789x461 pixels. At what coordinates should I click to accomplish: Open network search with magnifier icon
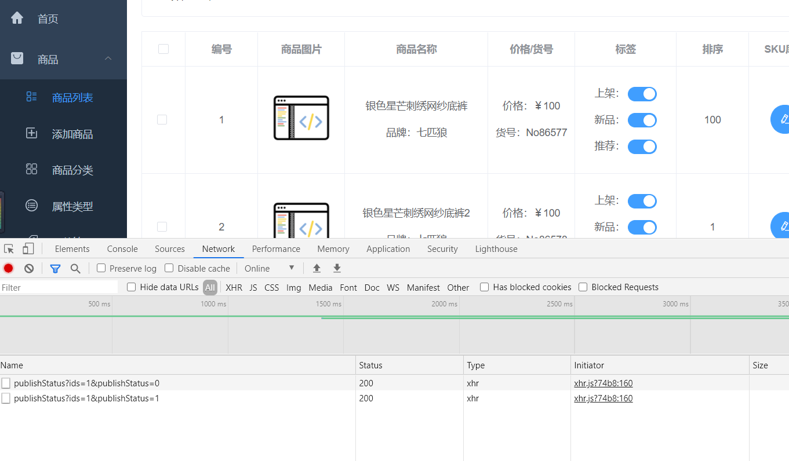75,268
